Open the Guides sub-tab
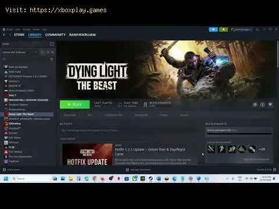 [163, 115]
